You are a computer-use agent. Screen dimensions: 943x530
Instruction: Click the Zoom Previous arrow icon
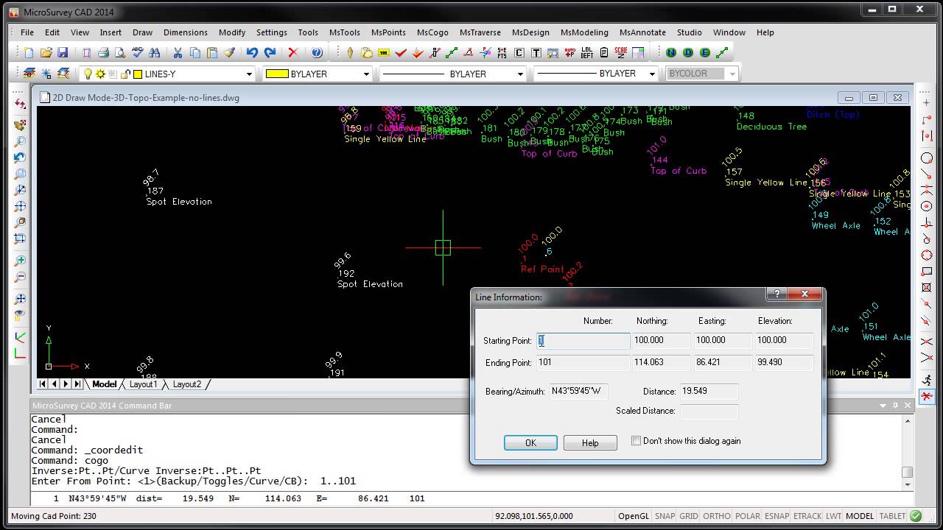click(x=20, y=158)
